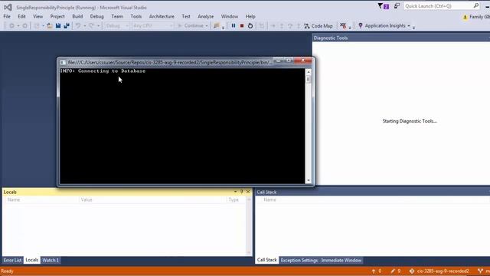Click the Redo toolbar icon
This screenshot has width=490, height=276.
pyautogui.click(x=91, y=26)
